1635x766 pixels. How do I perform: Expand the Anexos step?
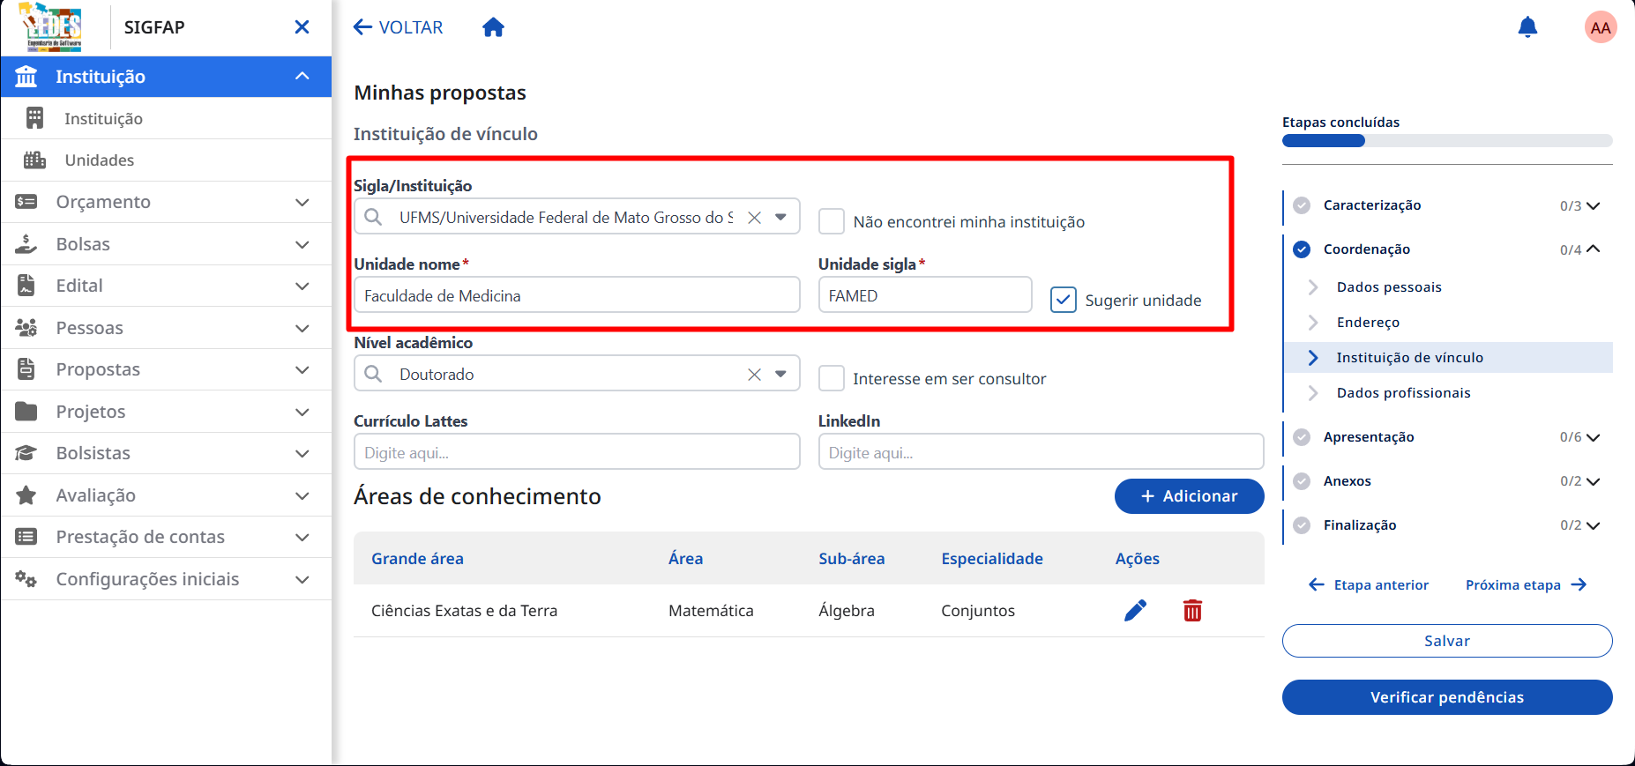[1593, 481]
